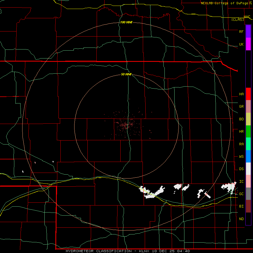Click the HA legend label
This screenshot has width=253, height=253.
[241, 94]
